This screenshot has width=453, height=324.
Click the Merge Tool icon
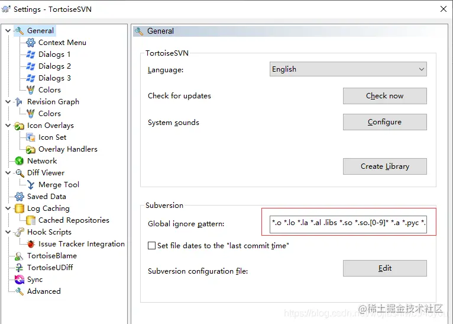click(x=31, y=185)
